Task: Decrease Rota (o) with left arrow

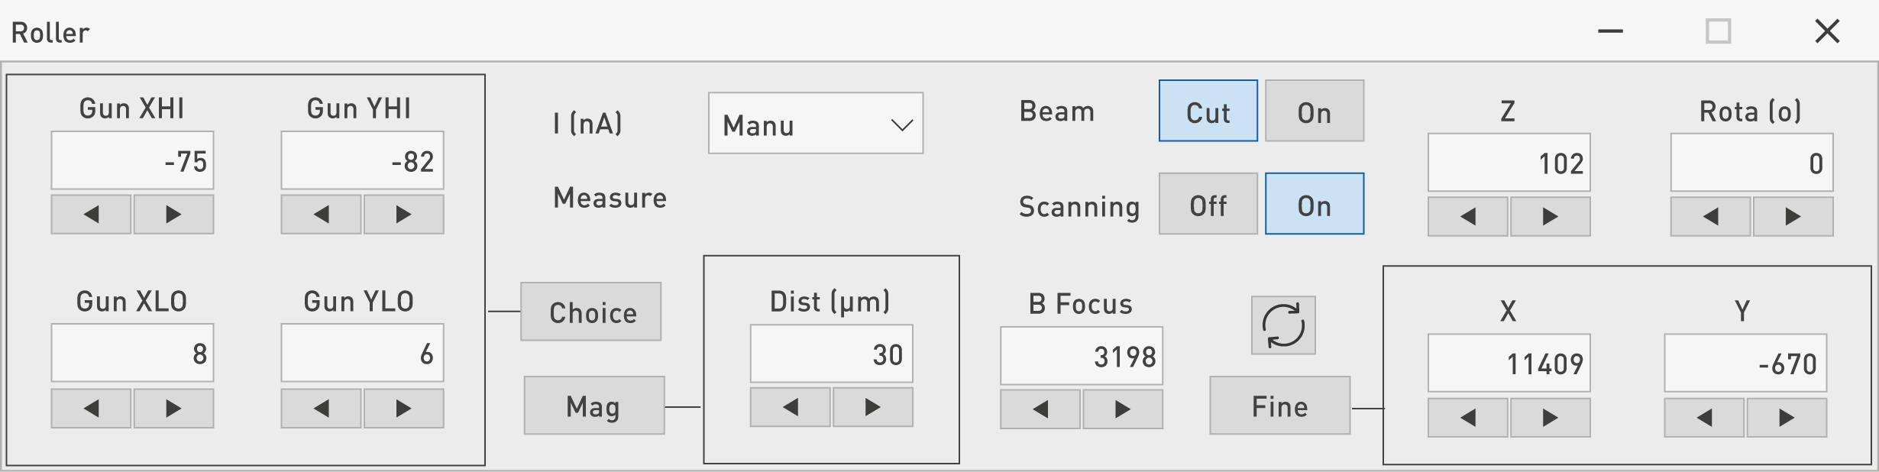Action: tap(1711, 217)
